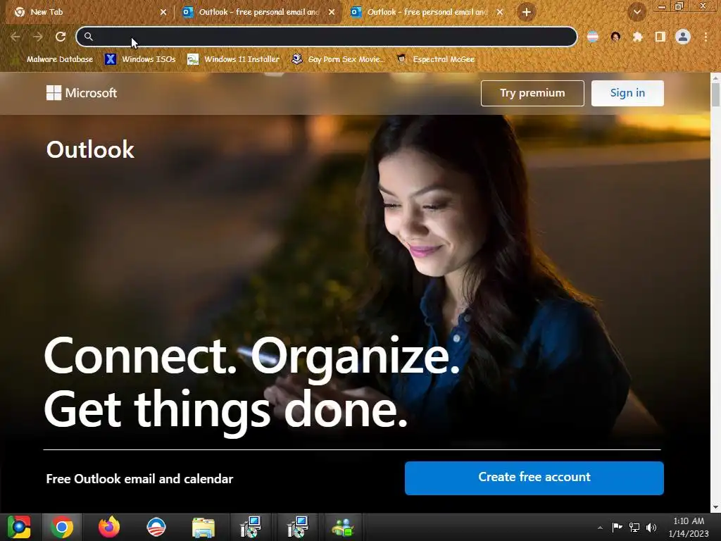721x541 pixels.
Task: Open the extensions puzzle icon
Action: 637,37
